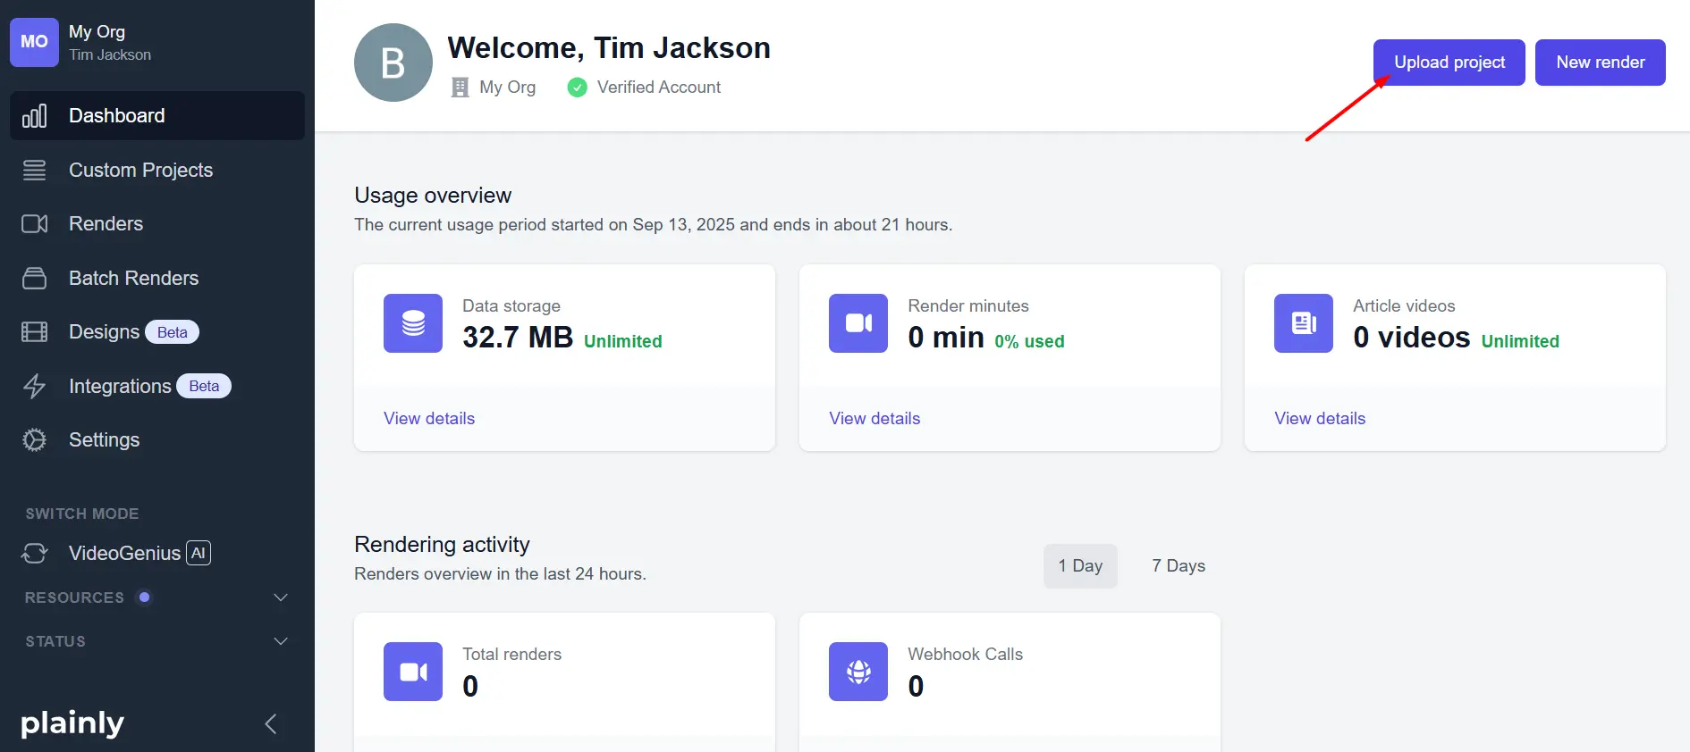This screenshot has width=1690, height=752.
Task: Click the Beta badge next to Integrations
Action: (x=204, y=386)
